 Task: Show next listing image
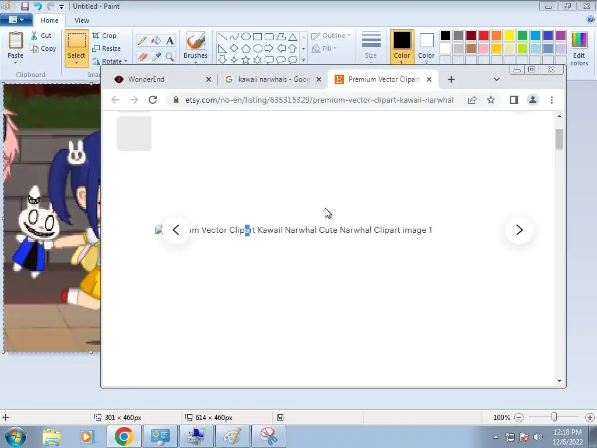click(x=519, y=230)
